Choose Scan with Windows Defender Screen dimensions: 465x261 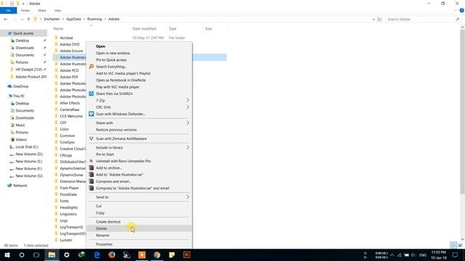tap(121, 115)
